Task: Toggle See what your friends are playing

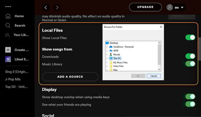Action: (190, 104)
